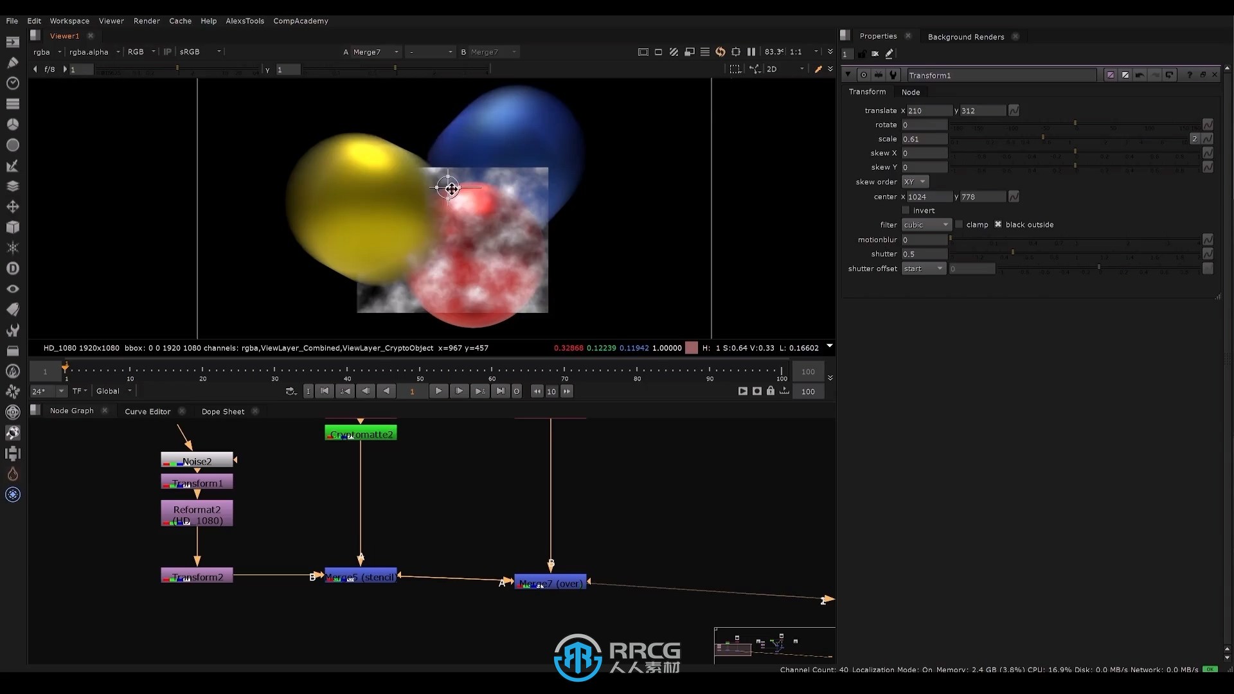Open the Channel nodes stacked bars icon
The height and width of the screenshot is (694, 1234).
(13, 104)
